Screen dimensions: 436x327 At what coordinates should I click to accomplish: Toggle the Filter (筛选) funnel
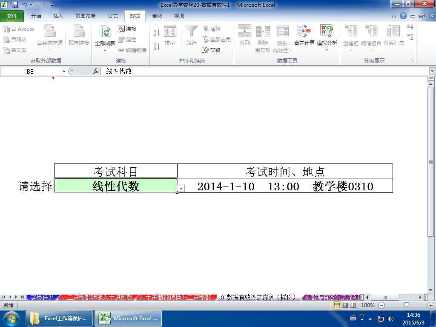pos(192,35)
